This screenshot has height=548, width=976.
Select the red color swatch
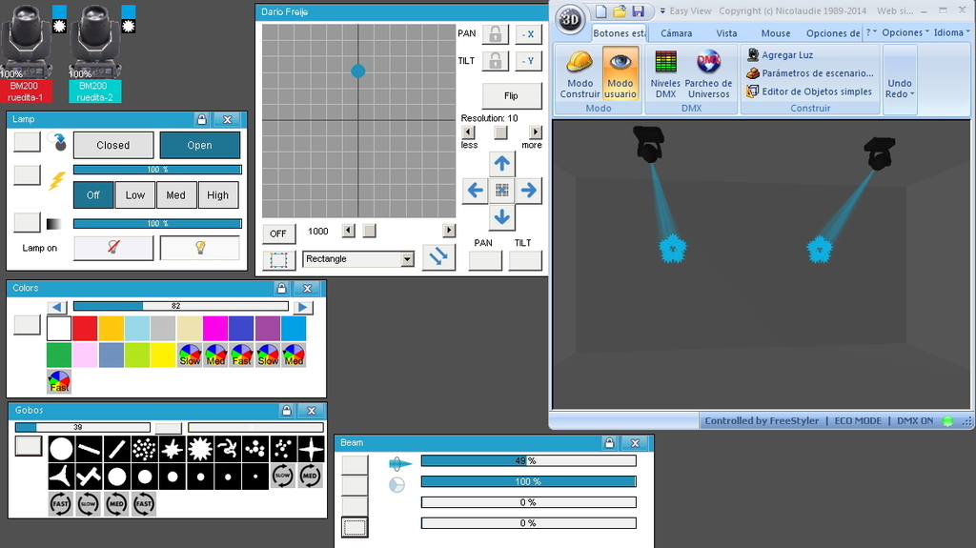tap(85, 329)
